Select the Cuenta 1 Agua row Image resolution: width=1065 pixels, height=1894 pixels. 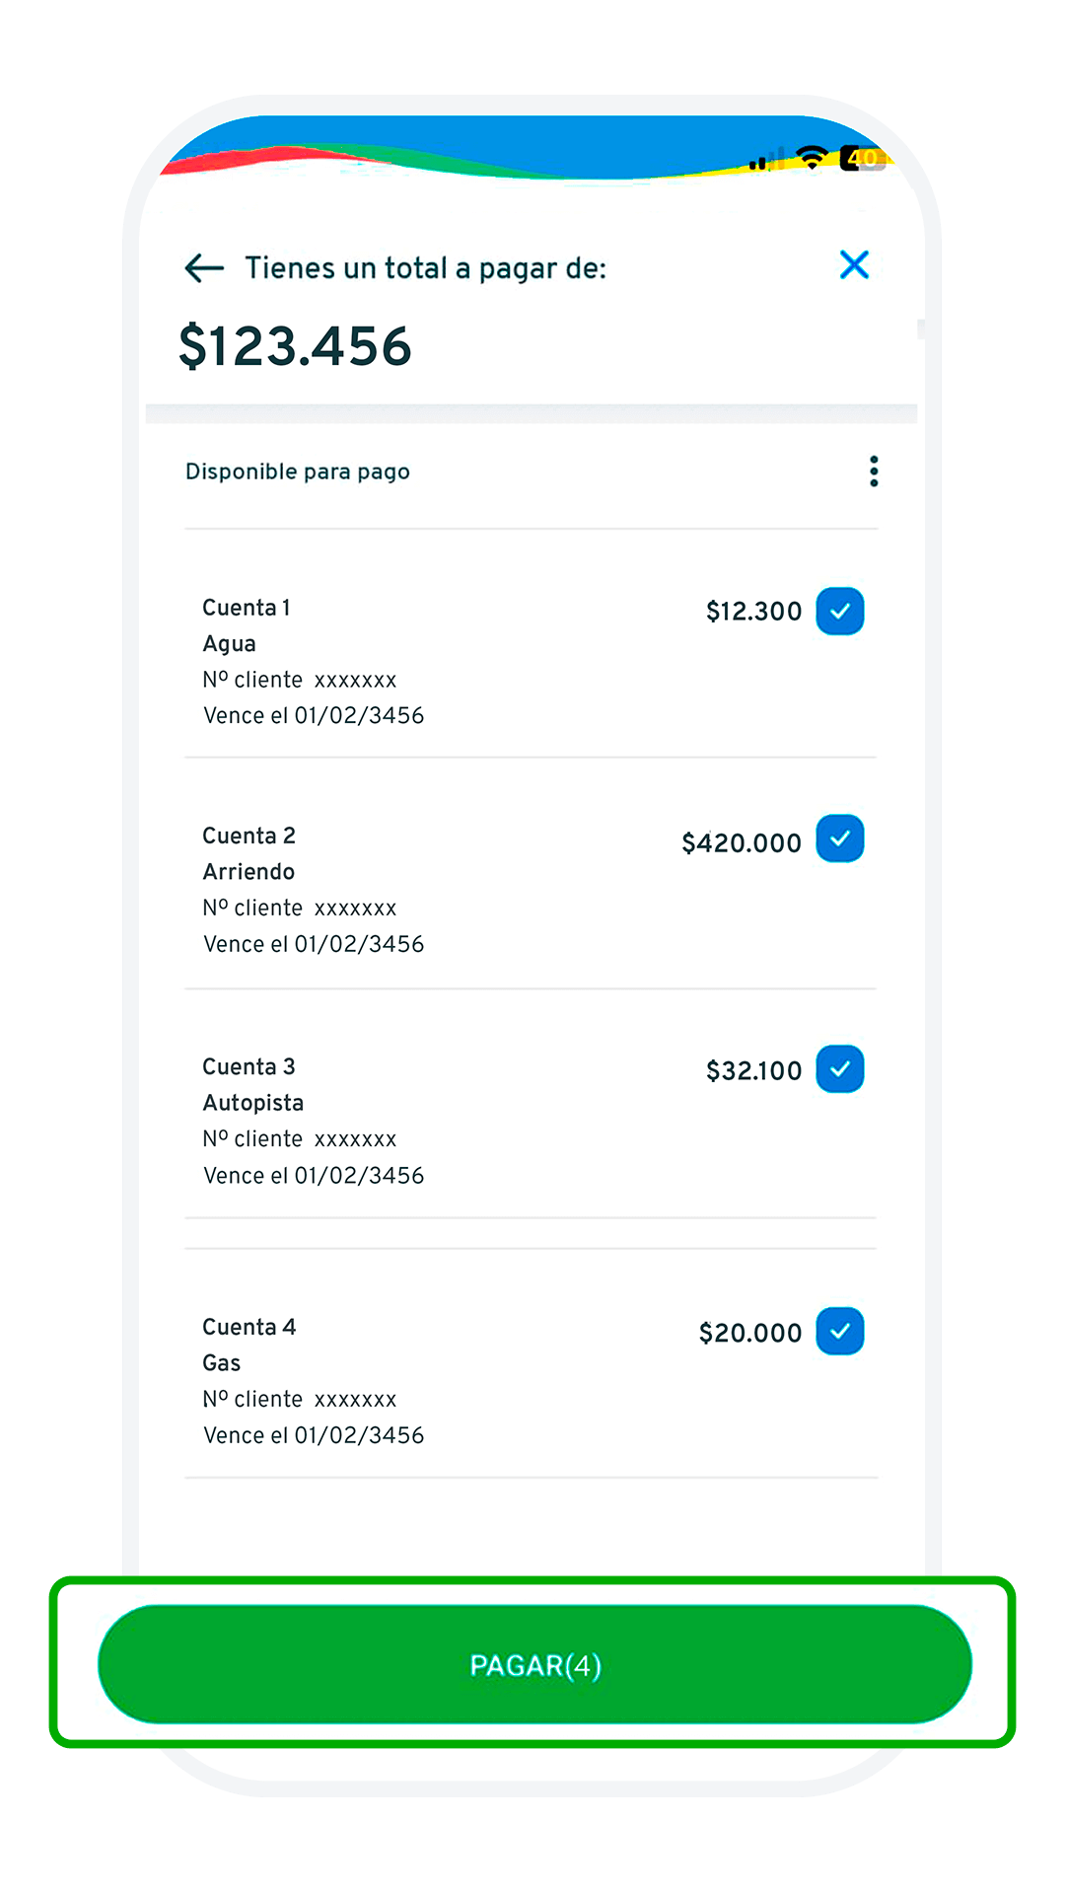[x=394, y=661]
